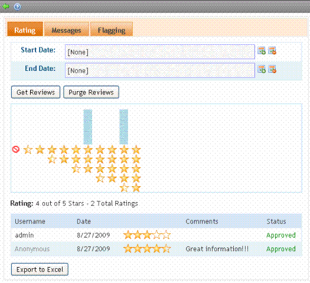Viewport: 310px width, 283px height.
Task: Clear Start Date with calendar remove icon
Action: click(272, 51)
